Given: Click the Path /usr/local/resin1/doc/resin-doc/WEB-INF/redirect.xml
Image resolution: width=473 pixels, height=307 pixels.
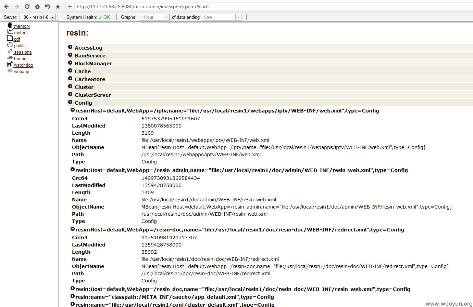Looking at the screenshot, I should (206, 273).
